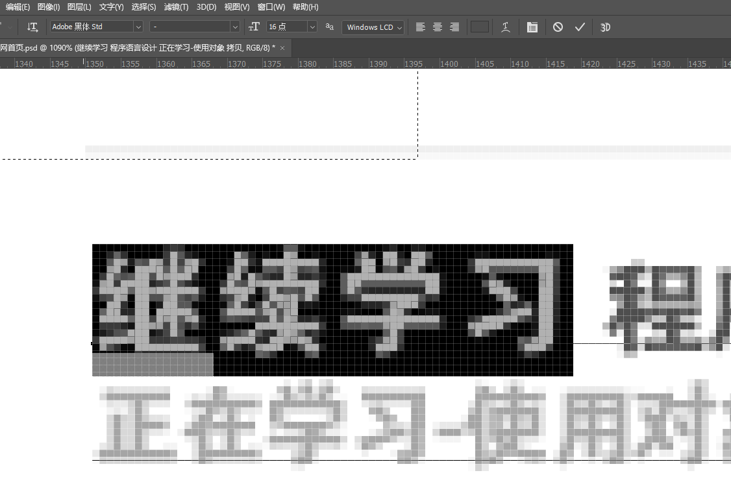Screen dimensions: 731x486
Task: Click the 3D update button
Action: pyautogui.click(x=605, y=27)
